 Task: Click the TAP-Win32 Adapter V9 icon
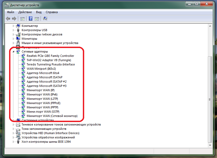pos(23,60)
